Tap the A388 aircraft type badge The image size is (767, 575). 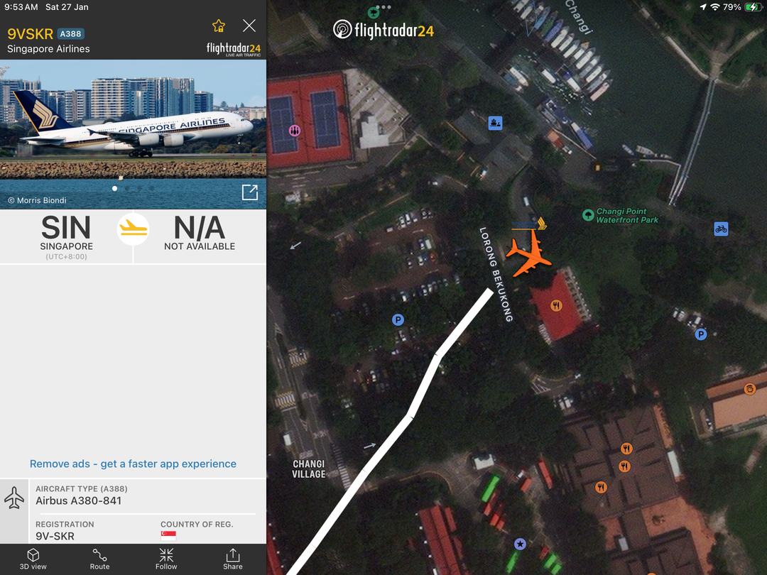(x=71, y=34)
